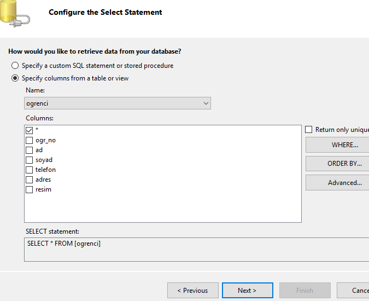Select columns from table or view option
Viewport: 369px width, 301px height.
[x=15, y=78]
